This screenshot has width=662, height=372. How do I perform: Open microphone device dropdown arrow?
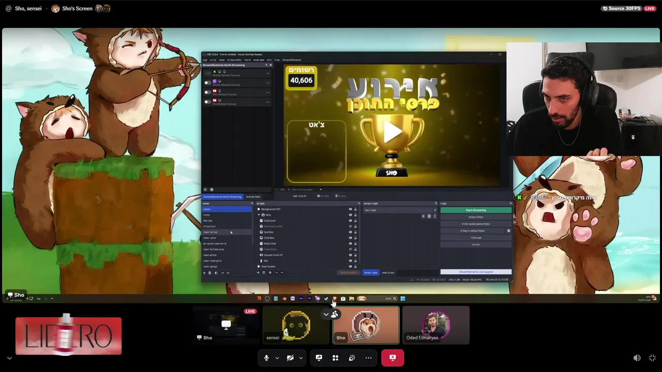coord(277,358)
